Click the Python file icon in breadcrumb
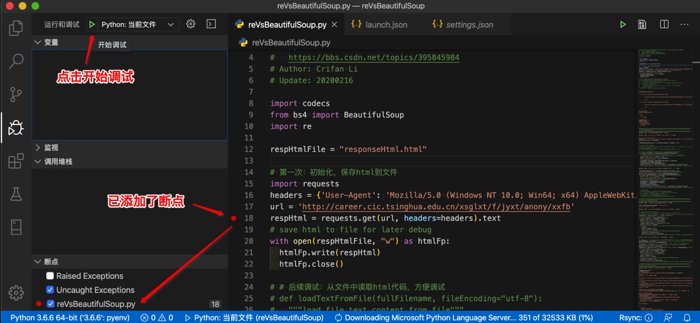Viewport: 700px width, 323px height. tap(243, 43)
